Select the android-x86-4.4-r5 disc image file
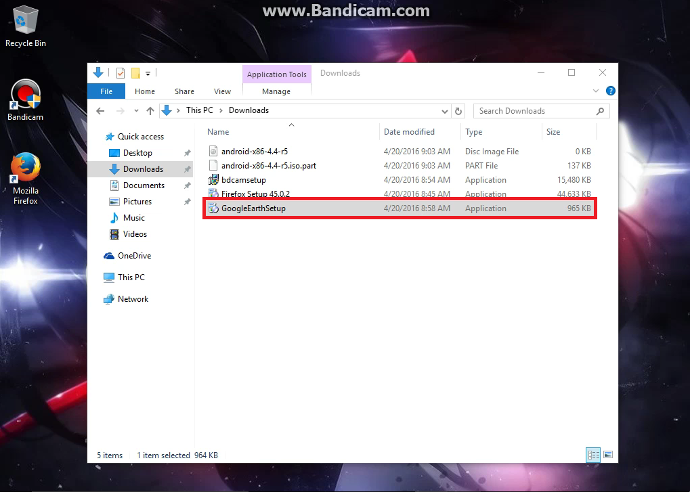 400,151
